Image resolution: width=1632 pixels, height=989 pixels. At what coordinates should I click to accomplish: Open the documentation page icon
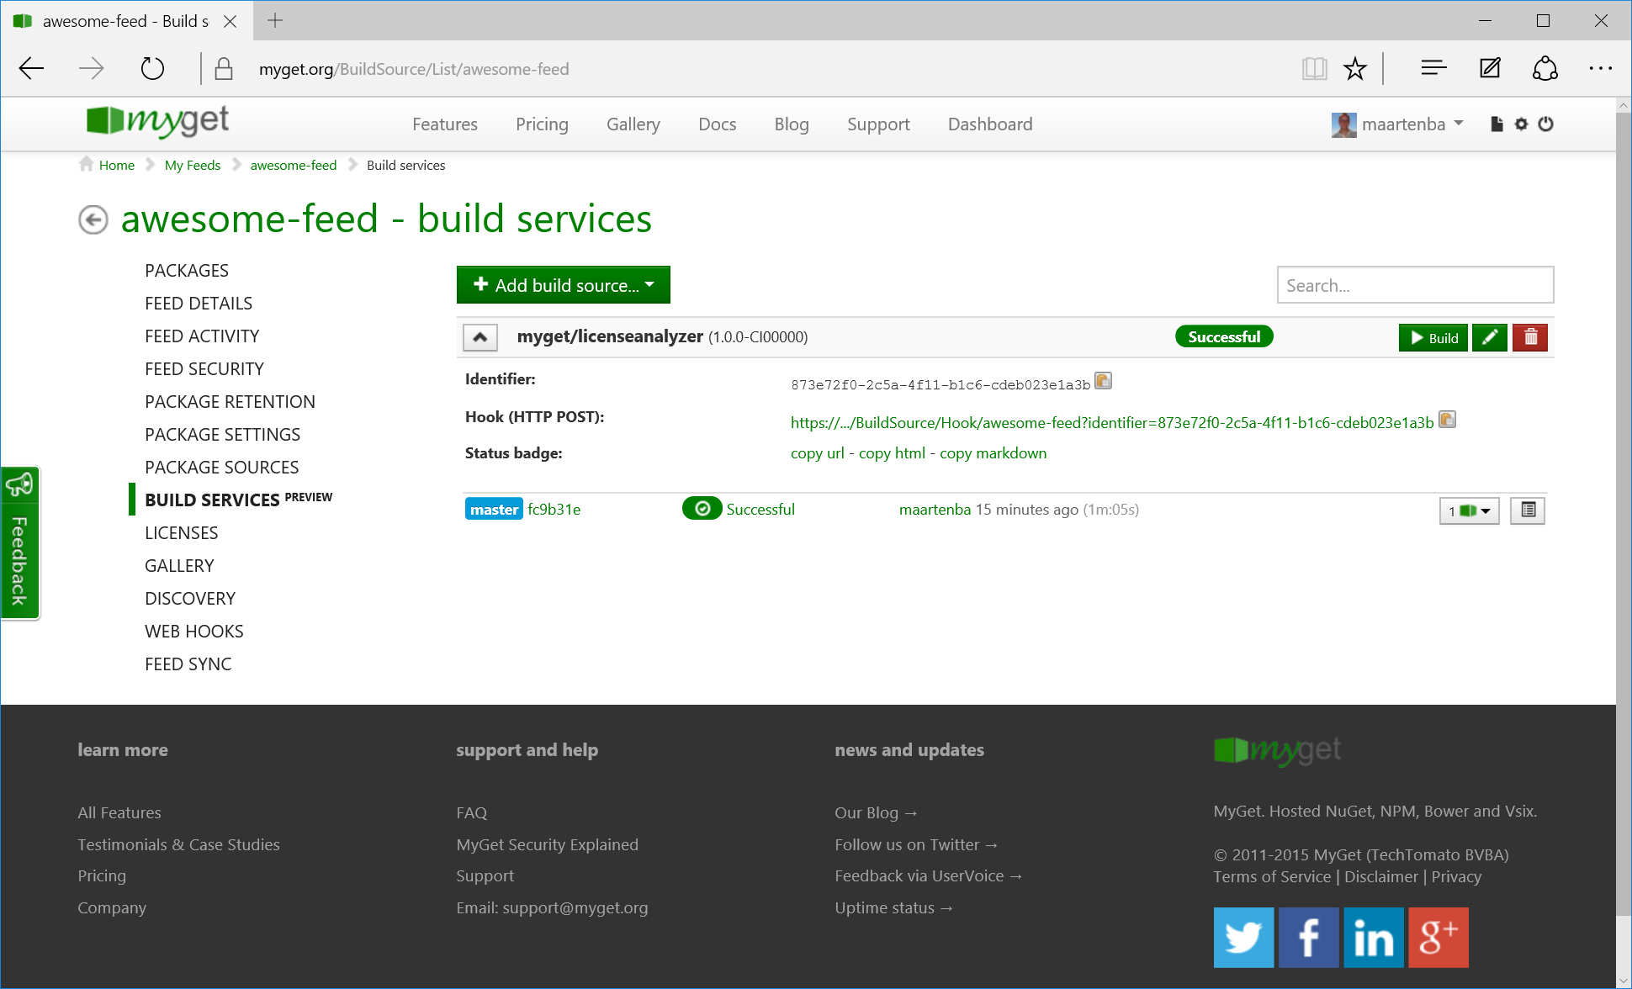(x=1496, y=124)
